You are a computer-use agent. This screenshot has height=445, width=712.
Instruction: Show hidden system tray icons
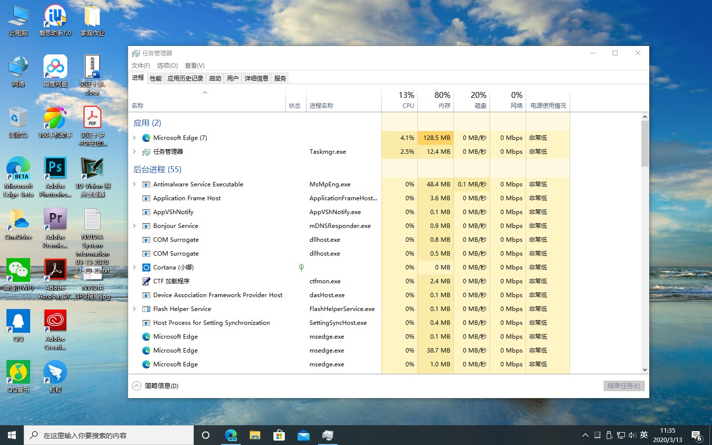pos(585,436)
